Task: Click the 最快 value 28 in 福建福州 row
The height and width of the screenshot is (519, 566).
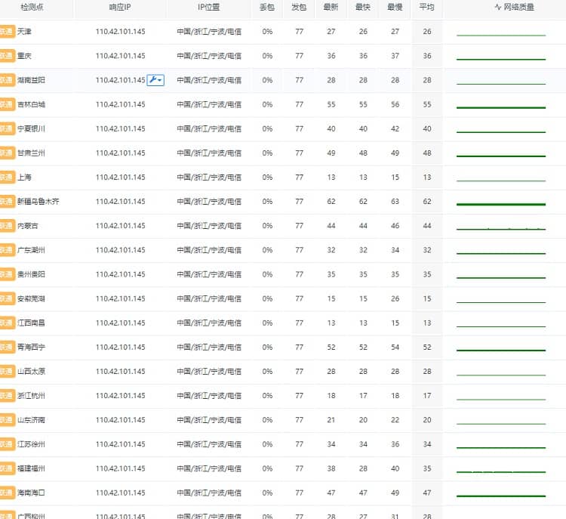Action: point(363,468)
